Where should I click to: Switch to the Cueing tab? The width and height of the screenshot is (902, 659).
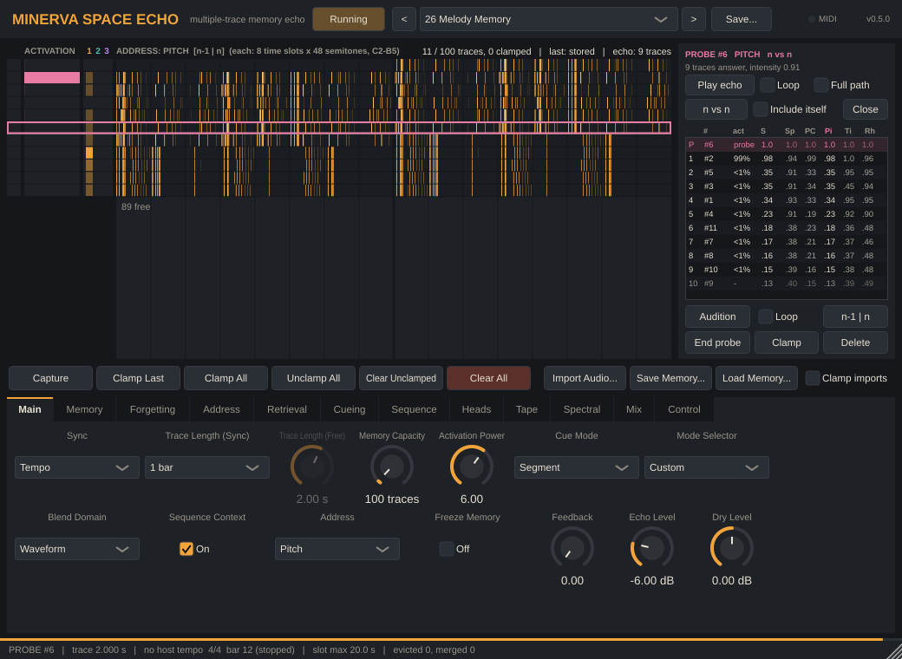pyautogui.click(x=350, y=409)
